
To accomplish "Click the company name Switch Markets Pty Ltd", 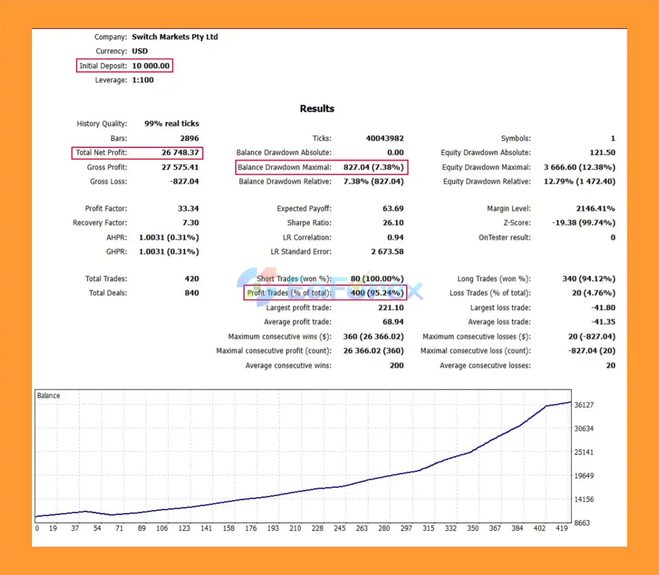I will click(x=175, y=37).
